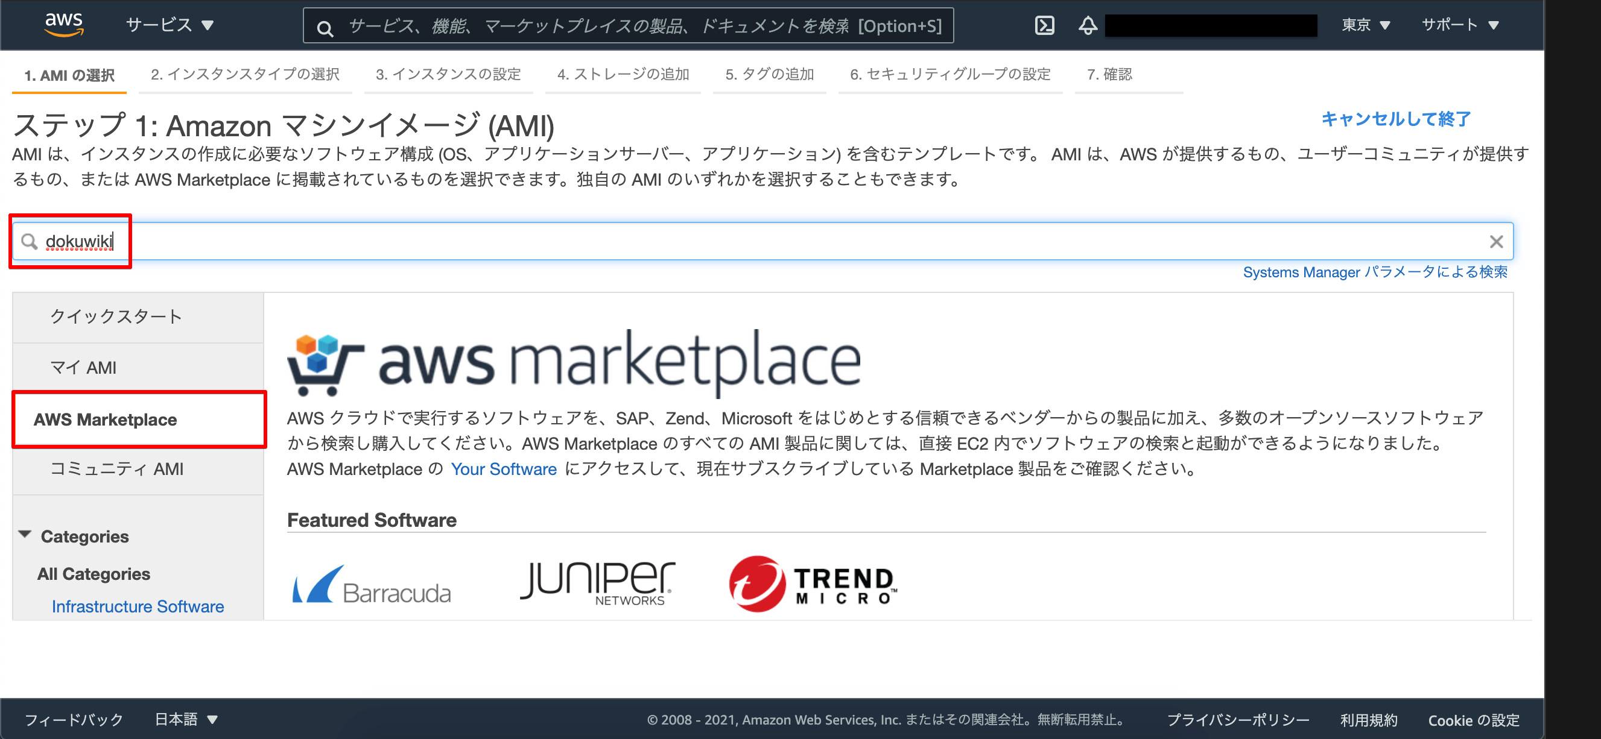Focus the top AWS global search field
1601x739 pixels.
point(628,25)
